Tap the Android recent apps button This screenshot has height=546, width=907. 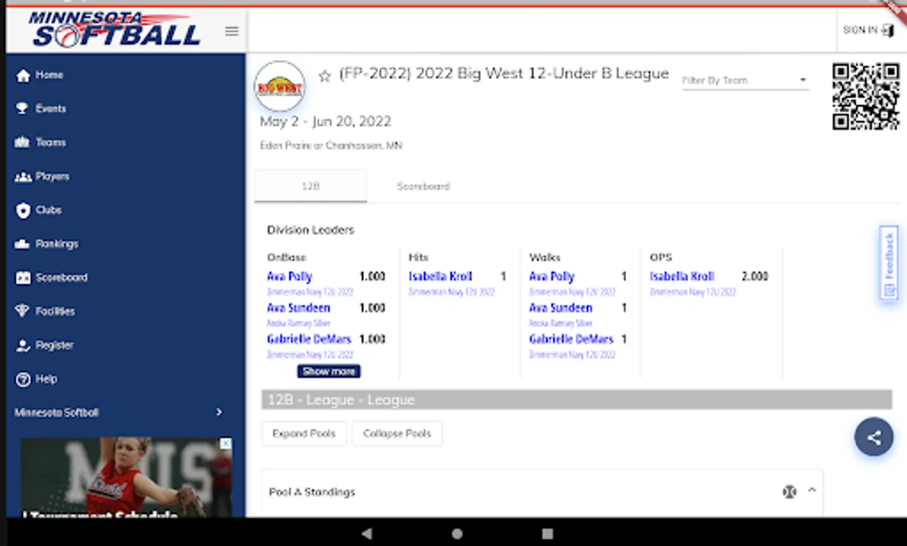547,534
